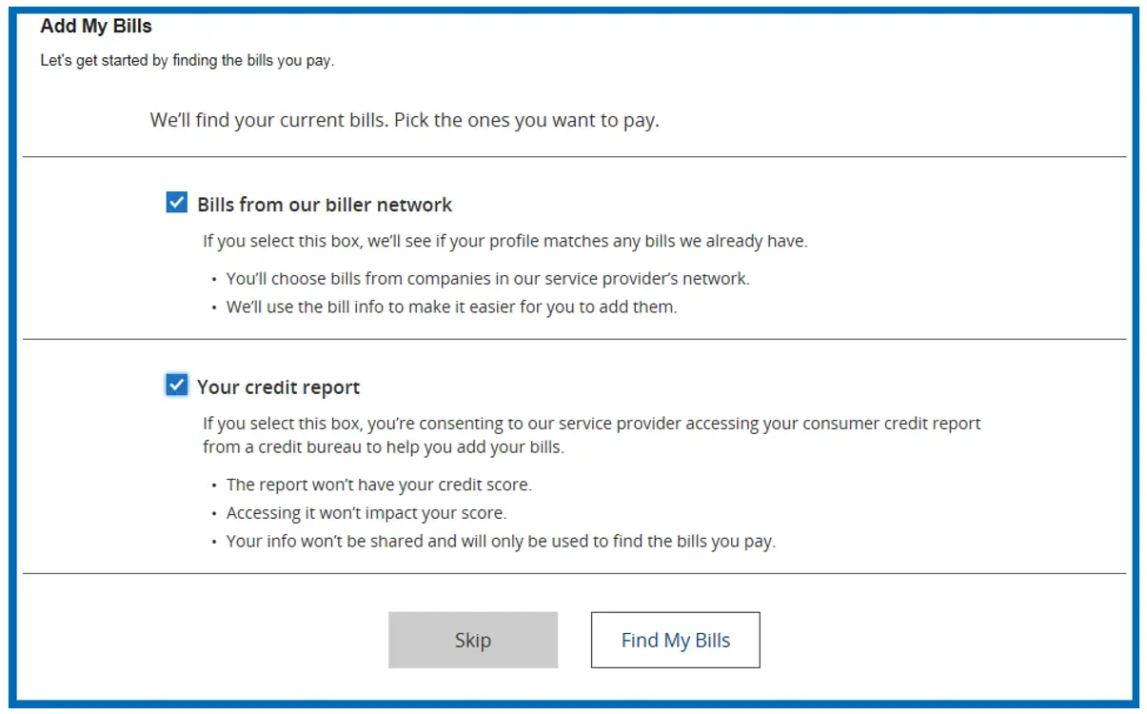Click 'The report won't have your credit score'
The width and height of the screenshot is (1147, 714).
pyautogui.click(x=379, y=485)
